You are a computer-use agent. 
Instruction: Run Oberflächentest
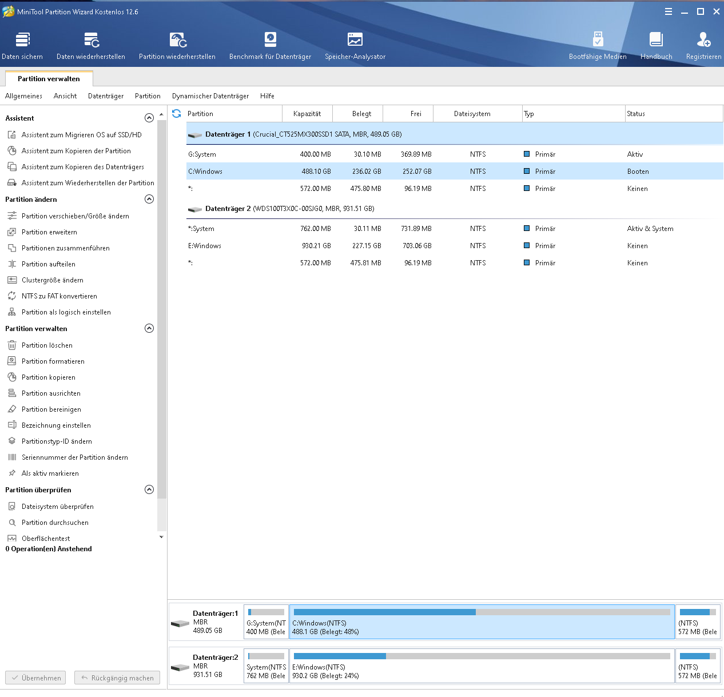46,539
